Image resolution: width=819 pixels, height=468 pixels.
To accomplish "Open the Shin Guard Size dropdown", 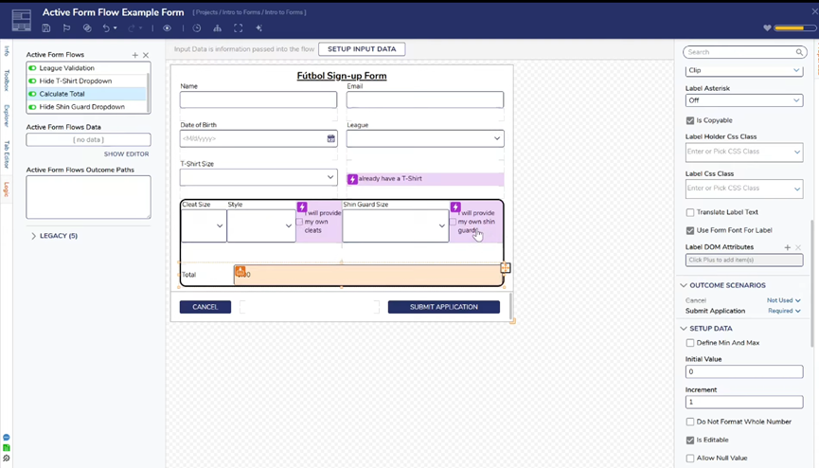I will pyautogui.click(x=396, y=225).
